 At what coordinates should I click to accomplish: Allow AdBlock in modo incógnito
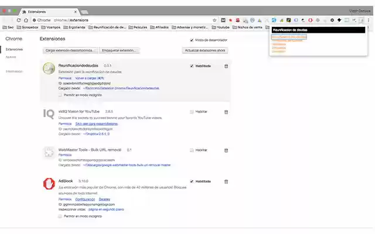point(60,216)
